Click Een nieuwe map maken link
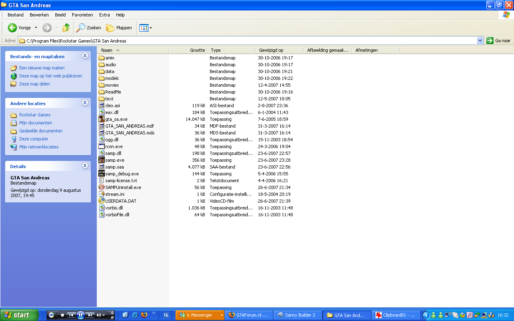Viewport: 514px width, 321px height. coord(42,68)
